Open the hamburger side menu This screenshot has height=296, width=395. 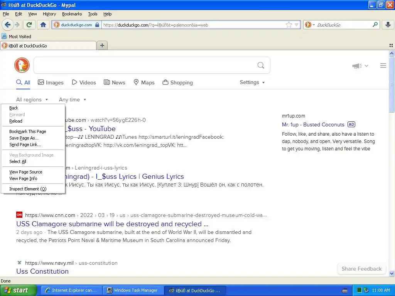pos(383,66)
